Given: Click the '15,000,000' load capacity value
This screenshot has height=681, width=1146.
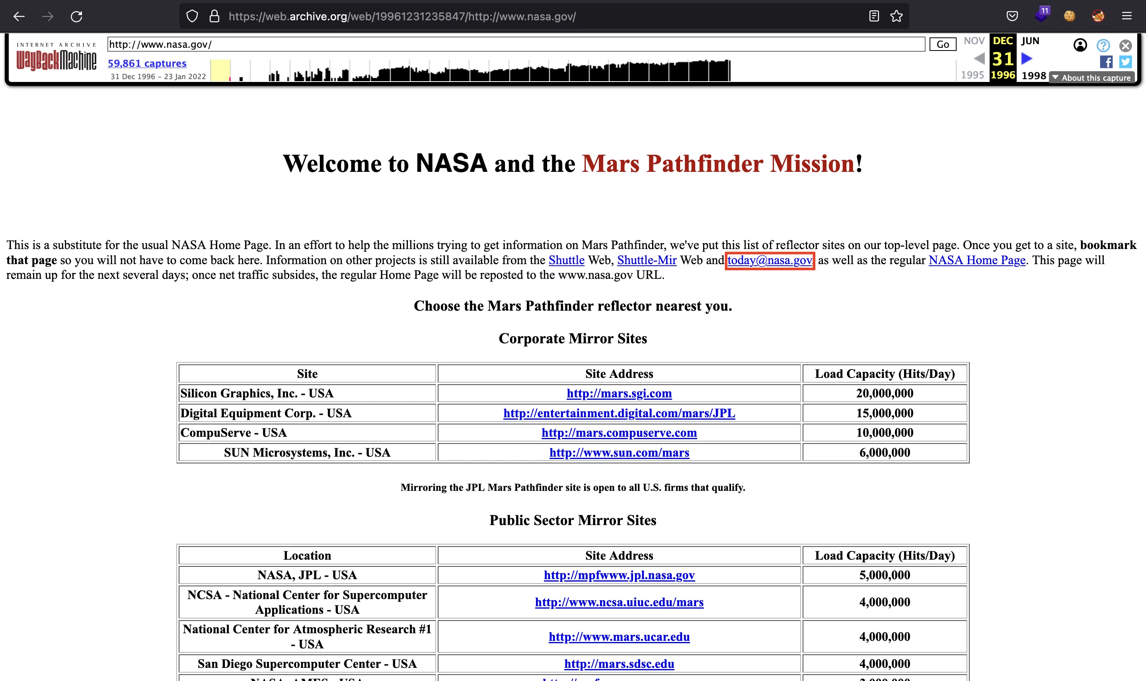Looking at the screenshot, I should tap(885, 413).
